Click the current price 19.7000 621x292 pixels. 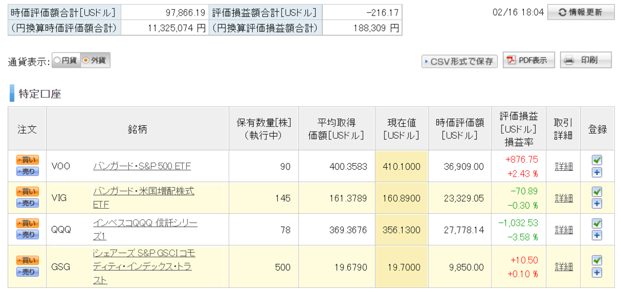pos(404,267)
